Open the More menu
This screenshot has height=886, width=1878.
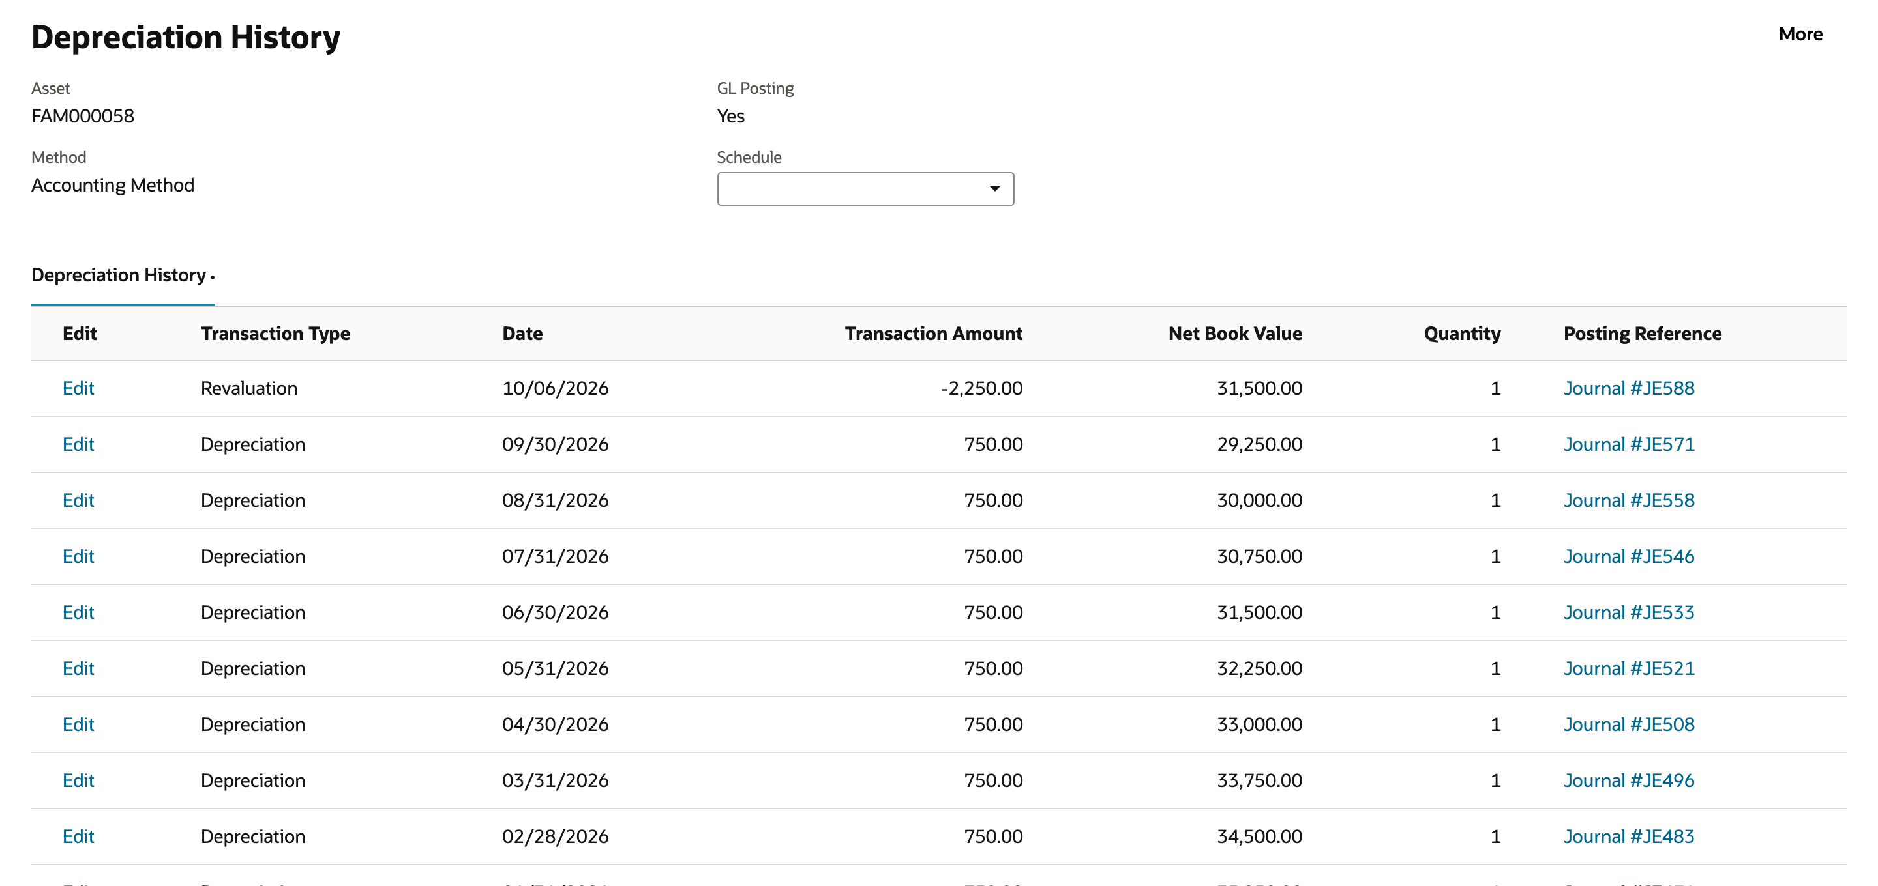coord(1800,35)
